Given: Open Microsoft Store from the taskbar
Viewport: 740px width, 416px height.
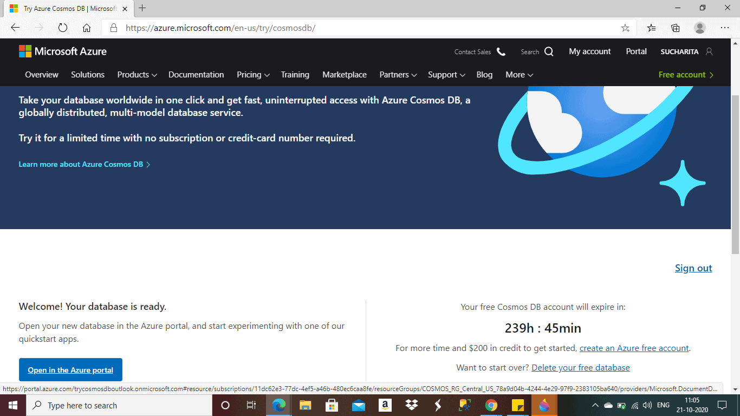Looking at the screenshot, I should point(332,405).
